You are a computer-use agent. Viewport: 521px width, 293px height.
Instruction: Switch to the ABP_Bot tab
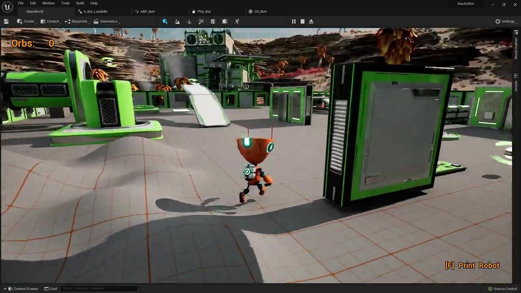point(148,11)
